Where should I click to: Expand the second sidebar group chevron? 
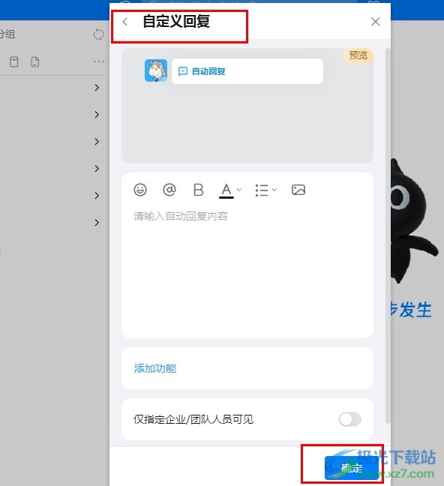(97, 115)
